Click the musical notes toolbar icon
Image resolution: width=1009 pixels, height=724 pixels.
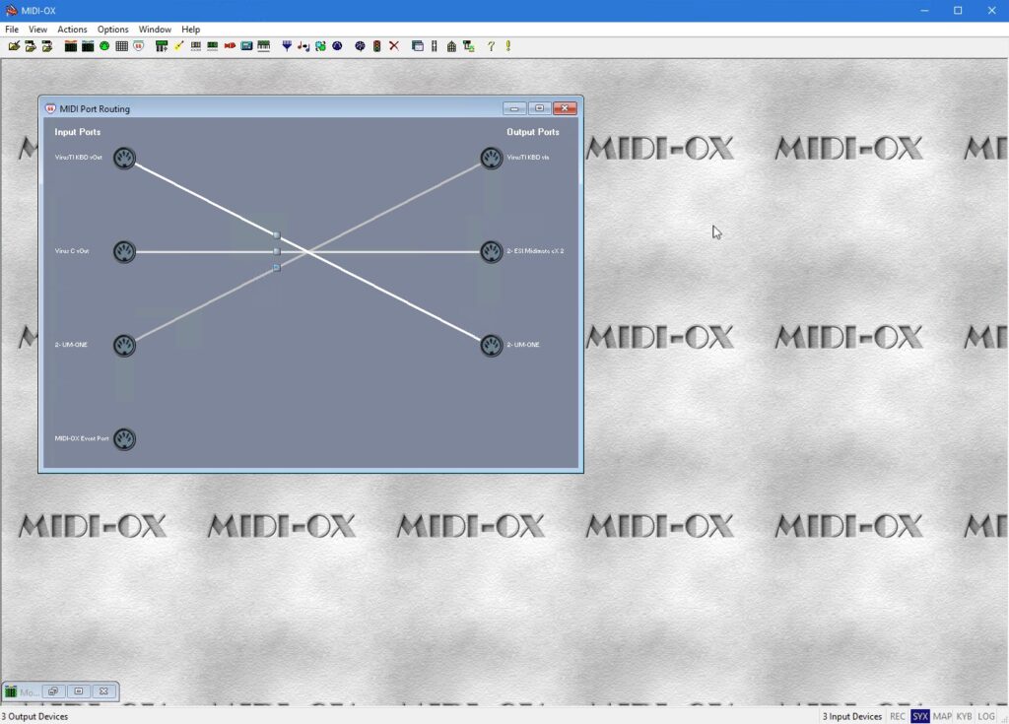(303, 45)
